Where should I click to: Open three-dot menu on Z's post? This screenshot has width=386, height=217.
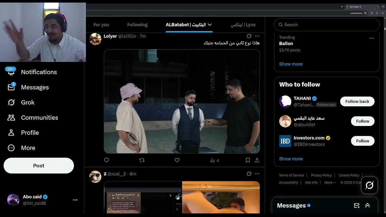pyautogui.click(x=257, y=174)
